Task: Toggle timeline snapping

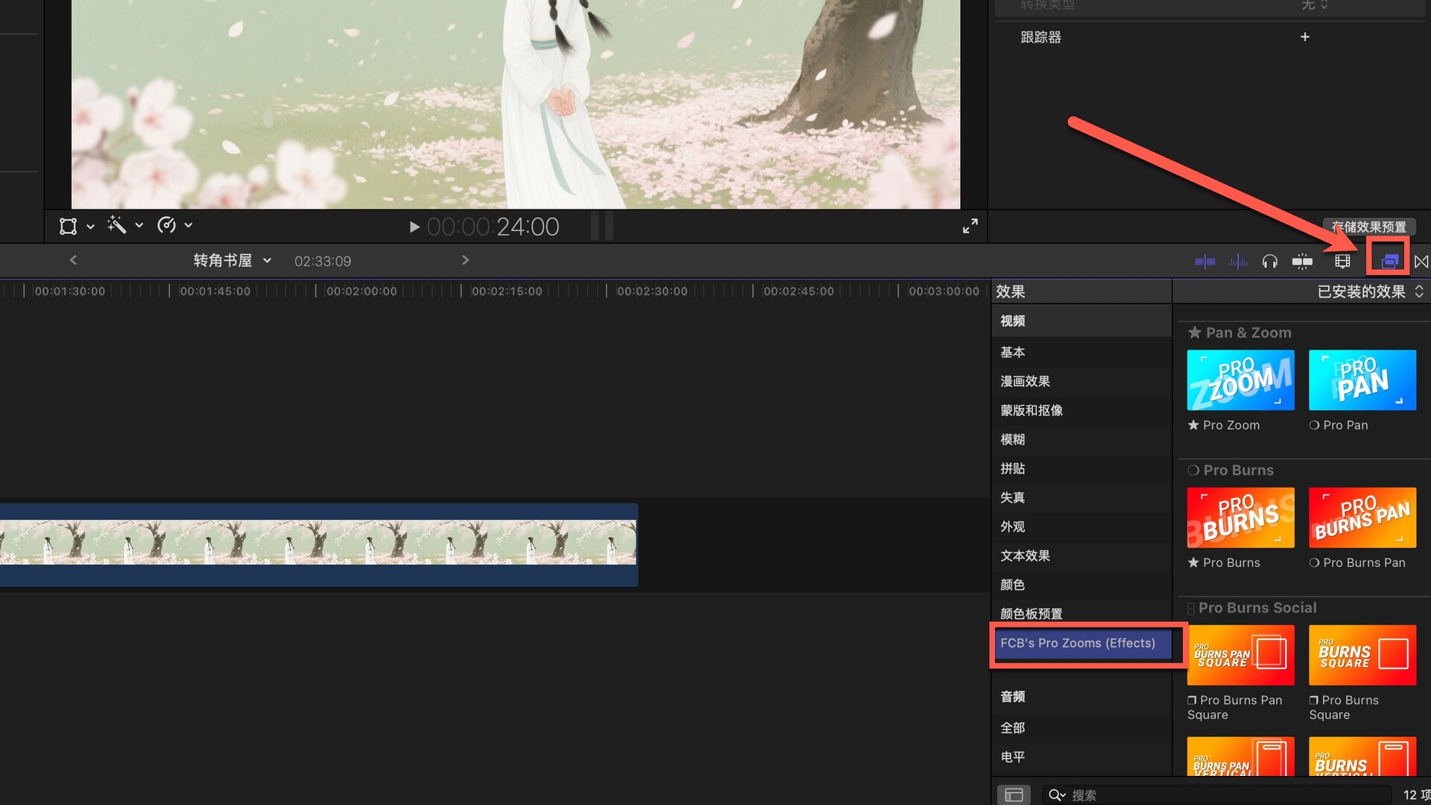Action: coord(1302,262)
